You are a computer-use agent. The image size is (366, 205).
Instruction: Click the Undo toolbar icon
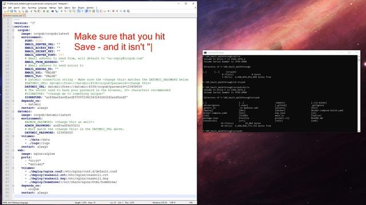tap(44, 11)
